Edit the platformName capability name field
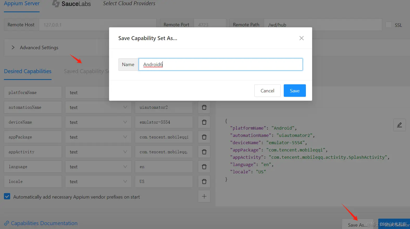The height and width of the screenshot is (229, 410). (x=33, y=92)
